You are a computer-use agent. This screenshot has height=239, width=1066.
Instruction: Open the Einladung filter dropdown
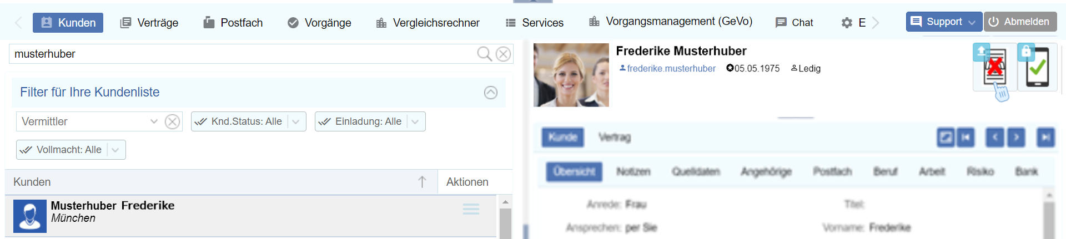pos(370,121)
